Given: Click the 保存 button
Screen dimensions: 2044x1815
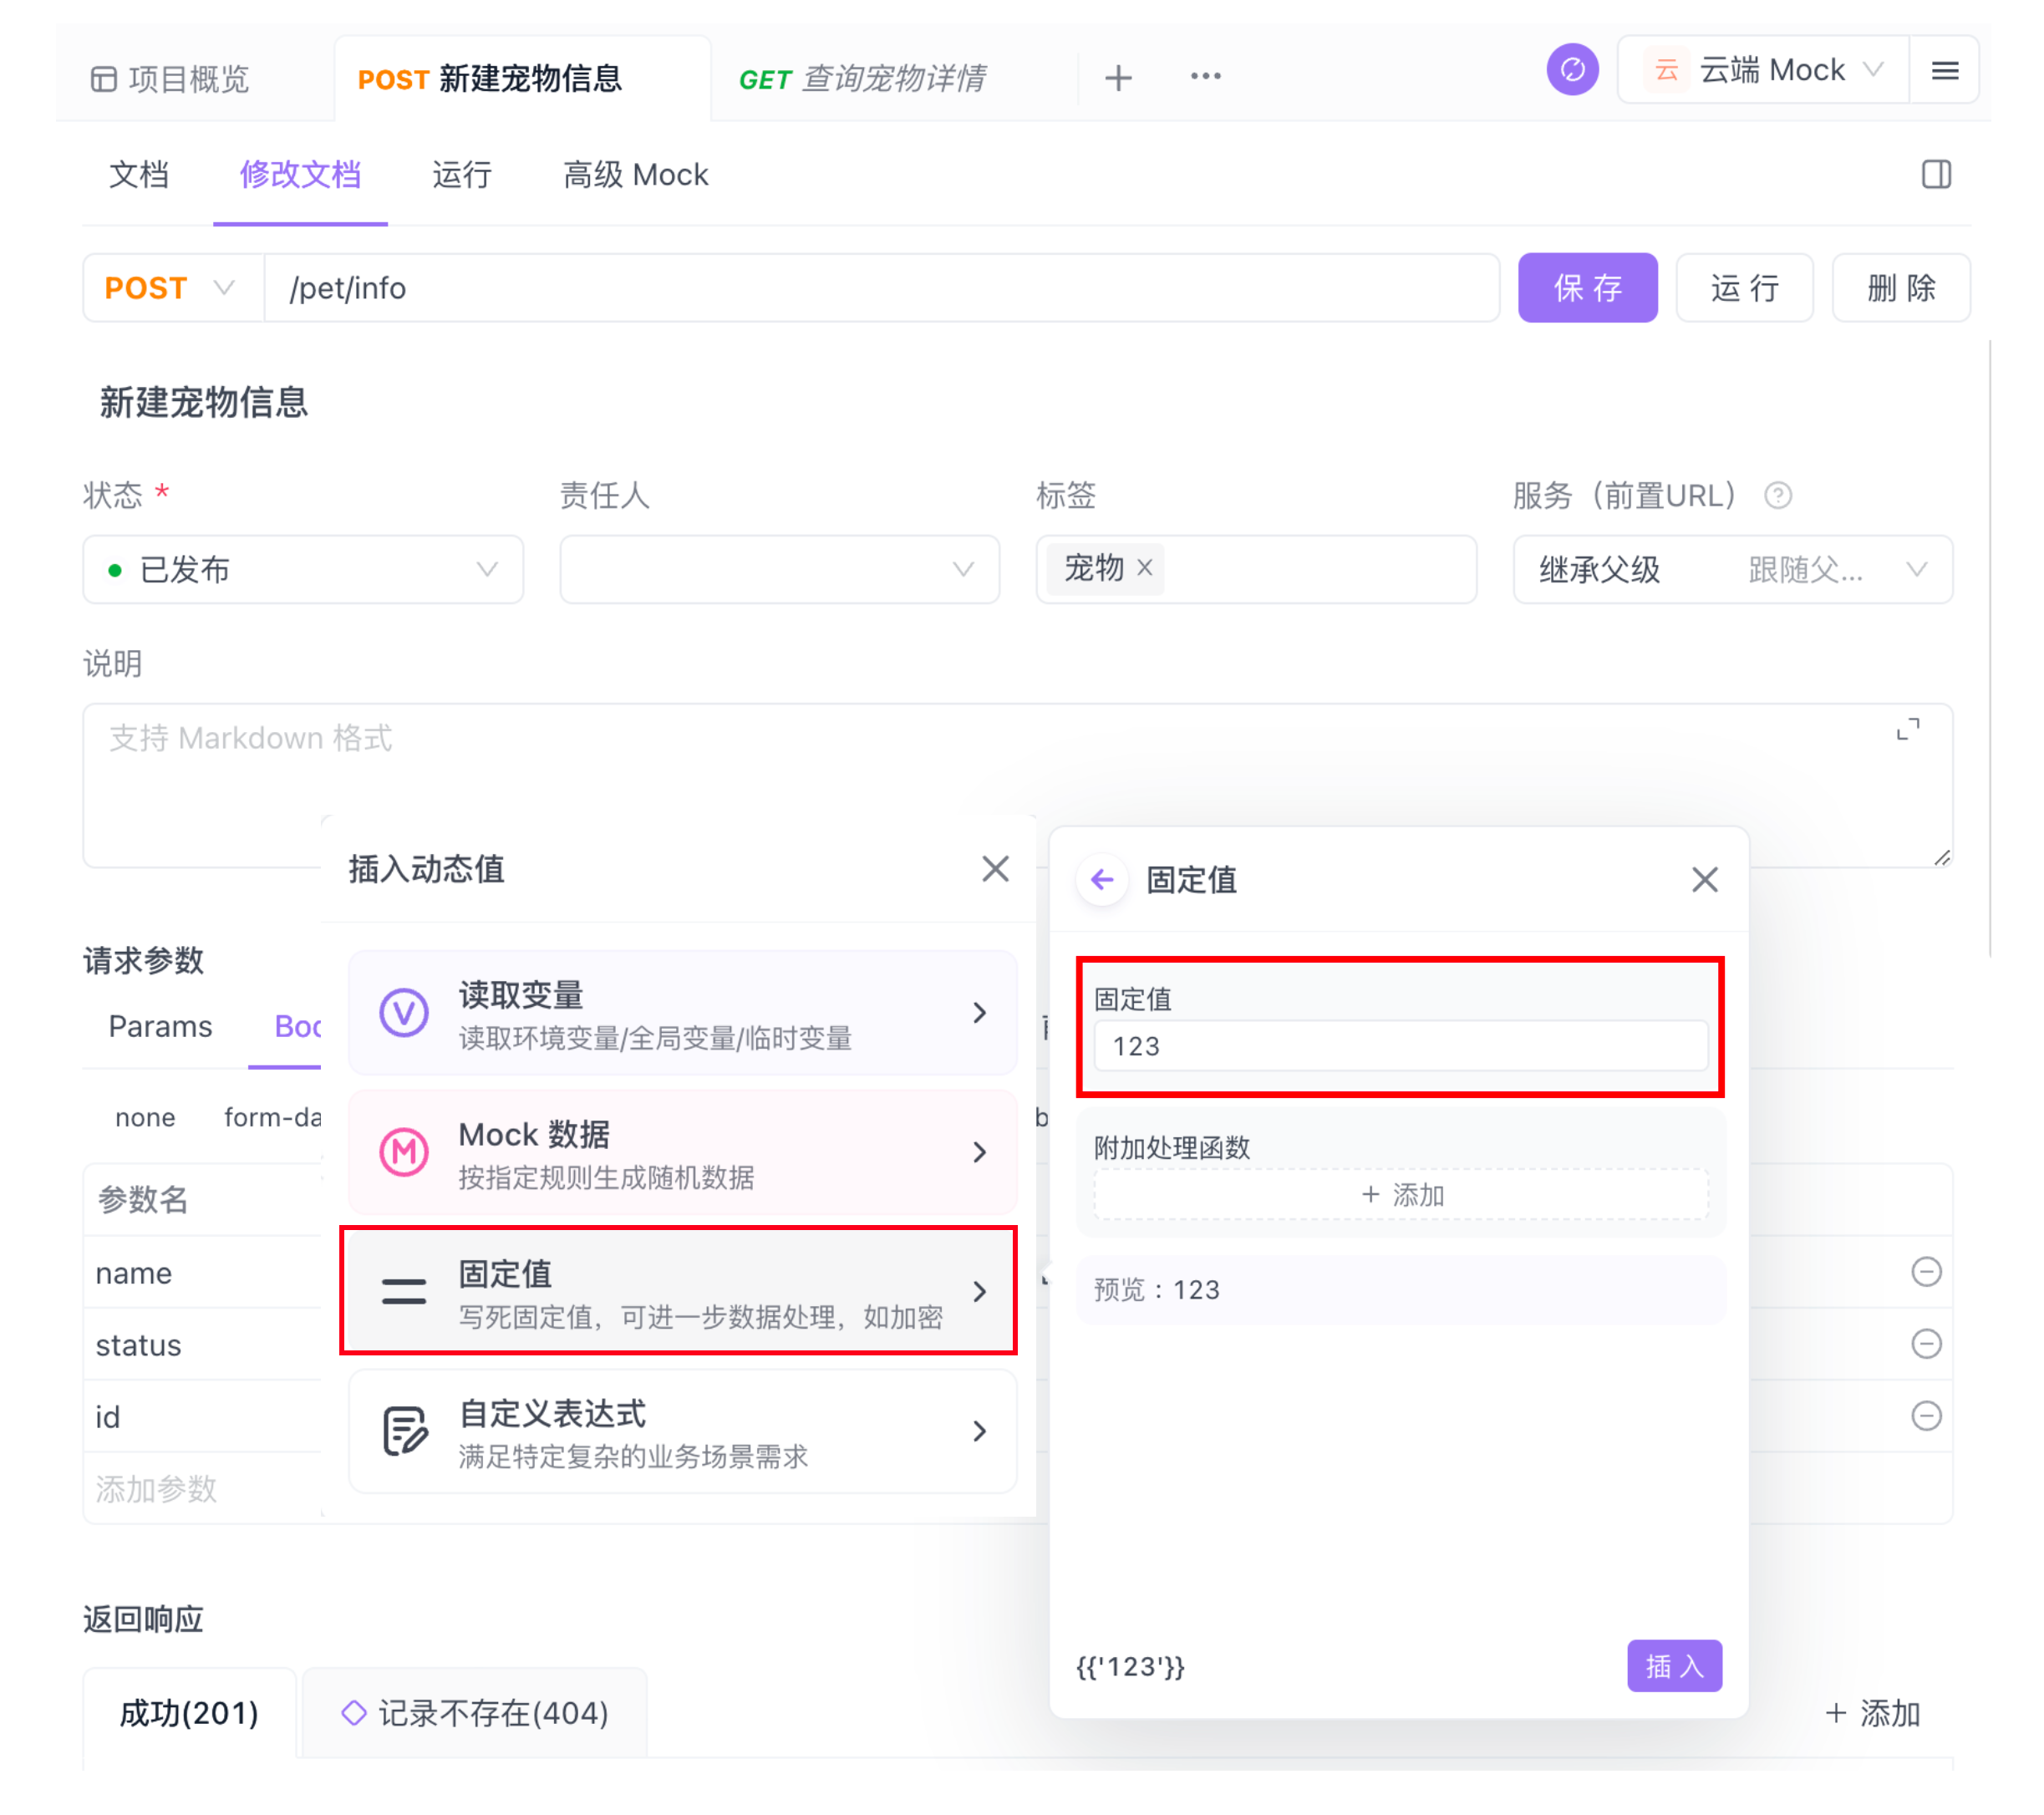Looking at the screenshot, I should [1586, 288].
